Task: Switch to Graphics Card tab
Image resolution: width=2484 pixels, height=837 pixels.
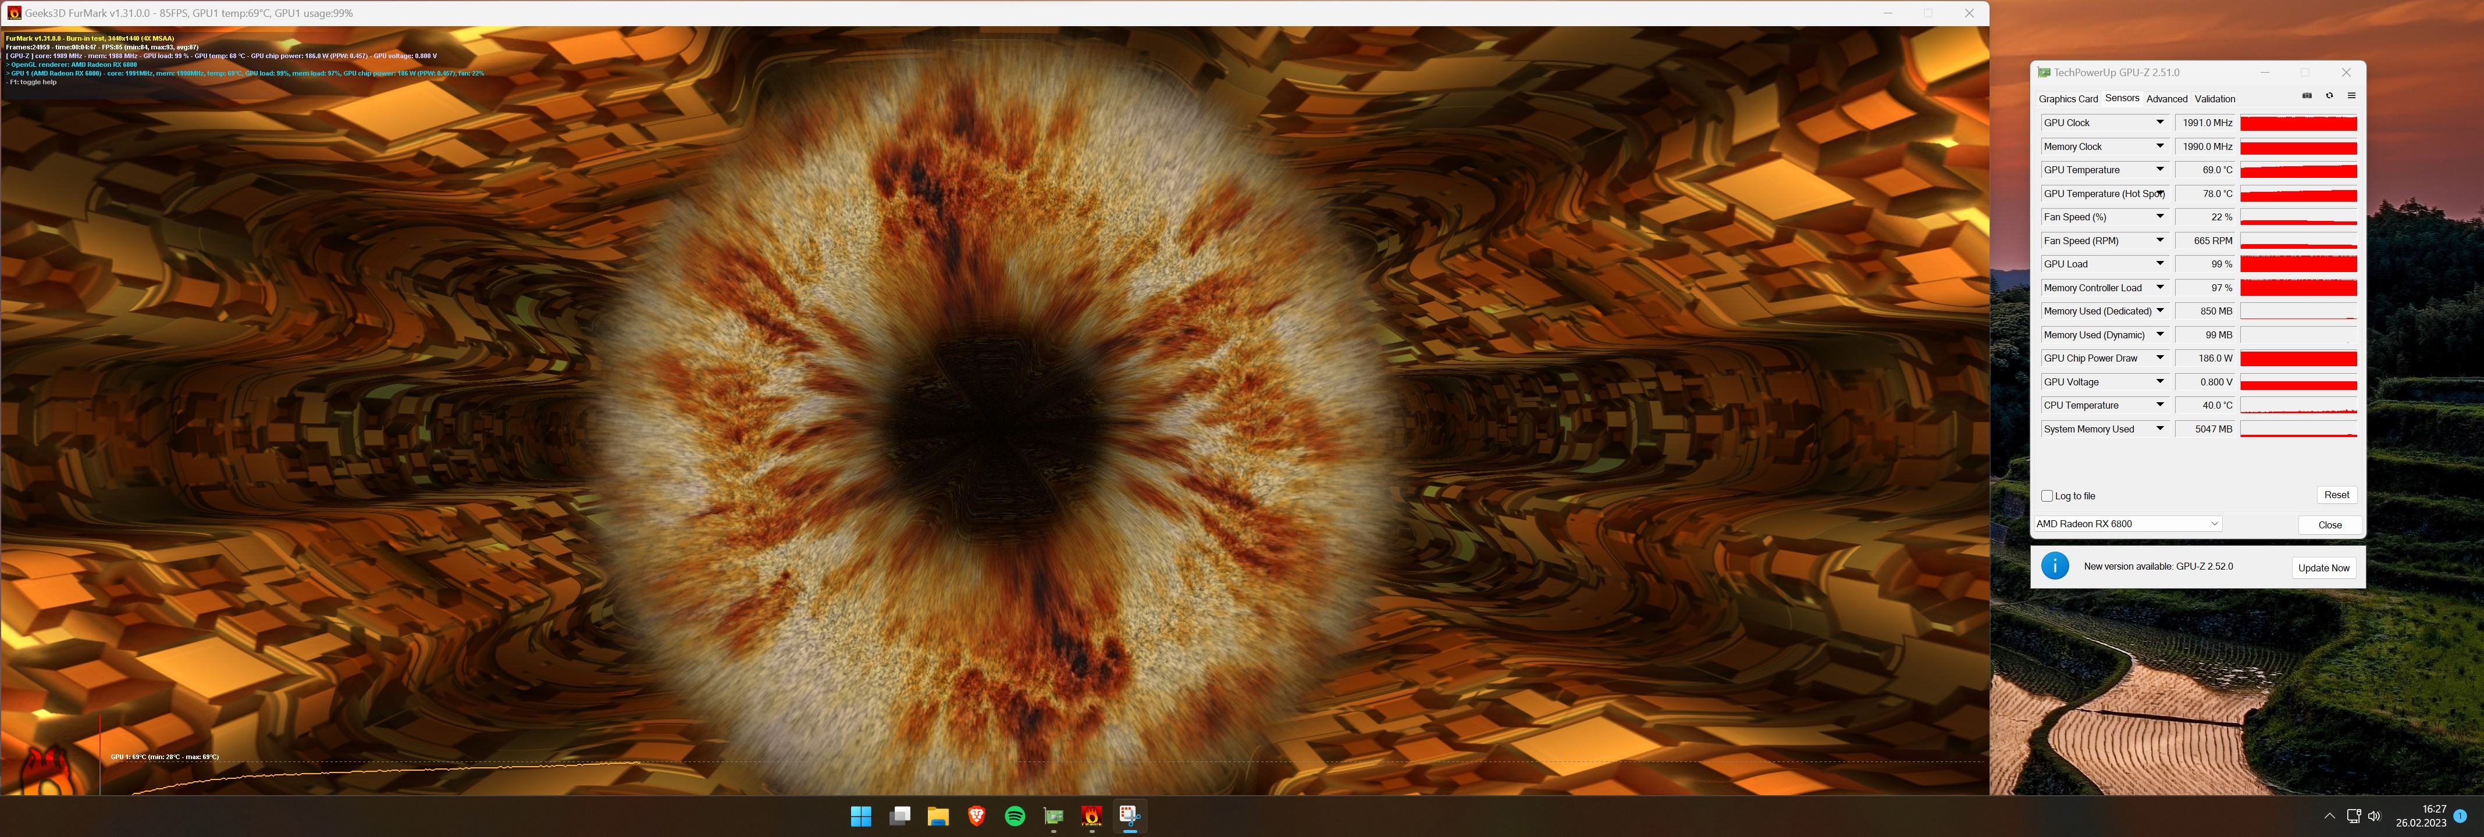Action: (x=2067, y=99)
